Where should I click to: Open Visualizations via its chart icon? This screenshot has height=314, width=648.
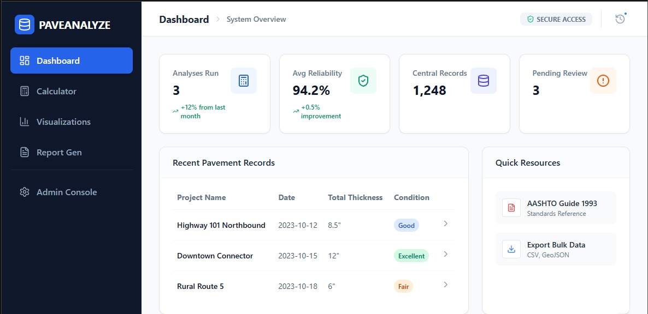coord(24,122)
